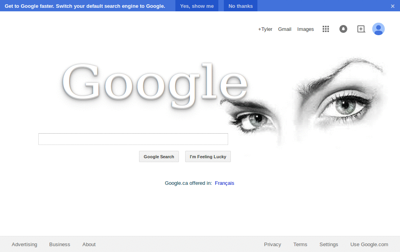
Task: Click the "Google.ca offered in:" text
Action: point(188,183)
